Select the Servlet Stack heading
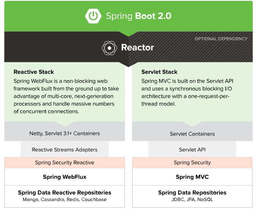 [x=160, y=72]
